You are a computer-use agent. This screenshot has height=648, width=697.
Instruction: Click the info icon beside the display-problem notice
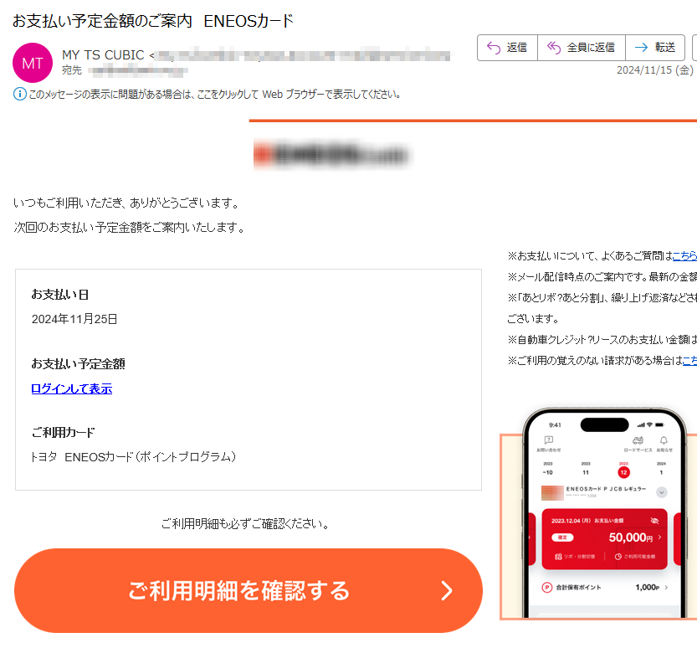[19, 95]
